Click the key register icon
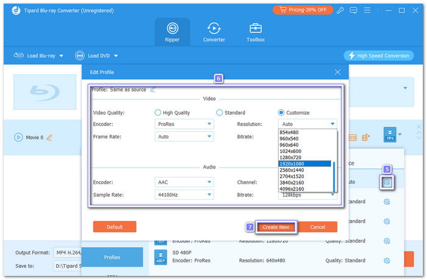This screenshot has height=280, width=427. [340, 10]
